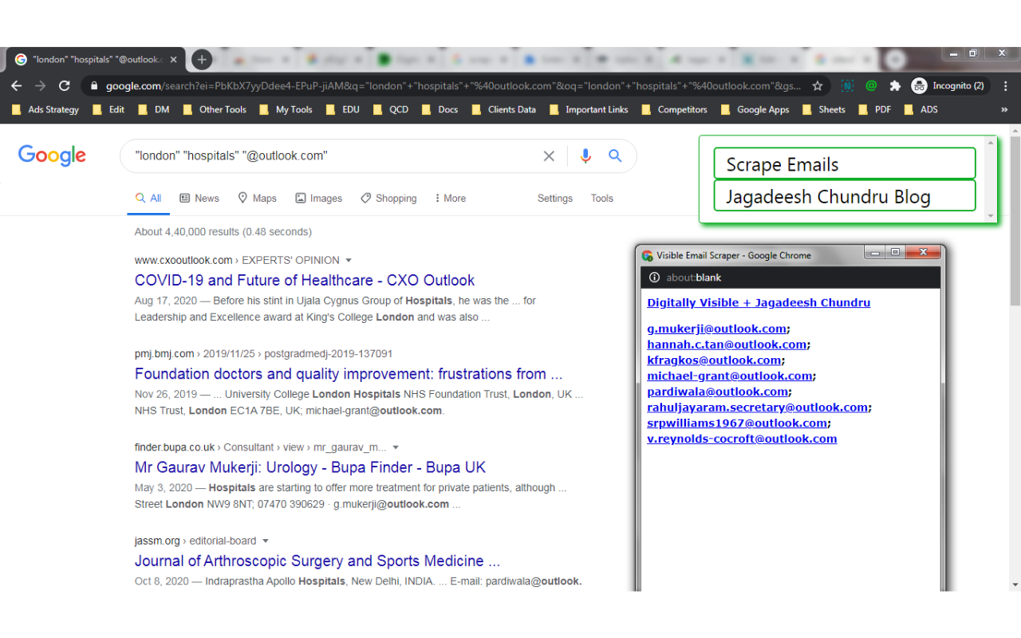Switch to the Shopping results tab
Viewport: 1021px width, 638px height.
tap(388, 199)
